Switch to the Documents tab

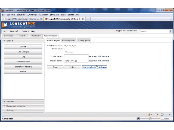click(x=9, y=36)
